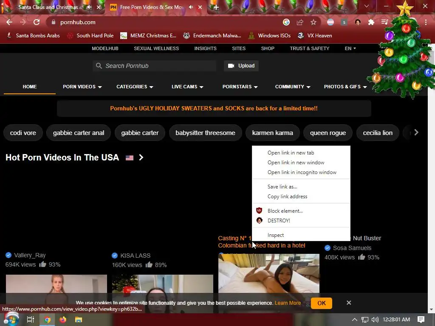Choose 'Open link in new tab'
This screenshot has width=435, height=326.
pyautogui.click(x=301, y=153)
